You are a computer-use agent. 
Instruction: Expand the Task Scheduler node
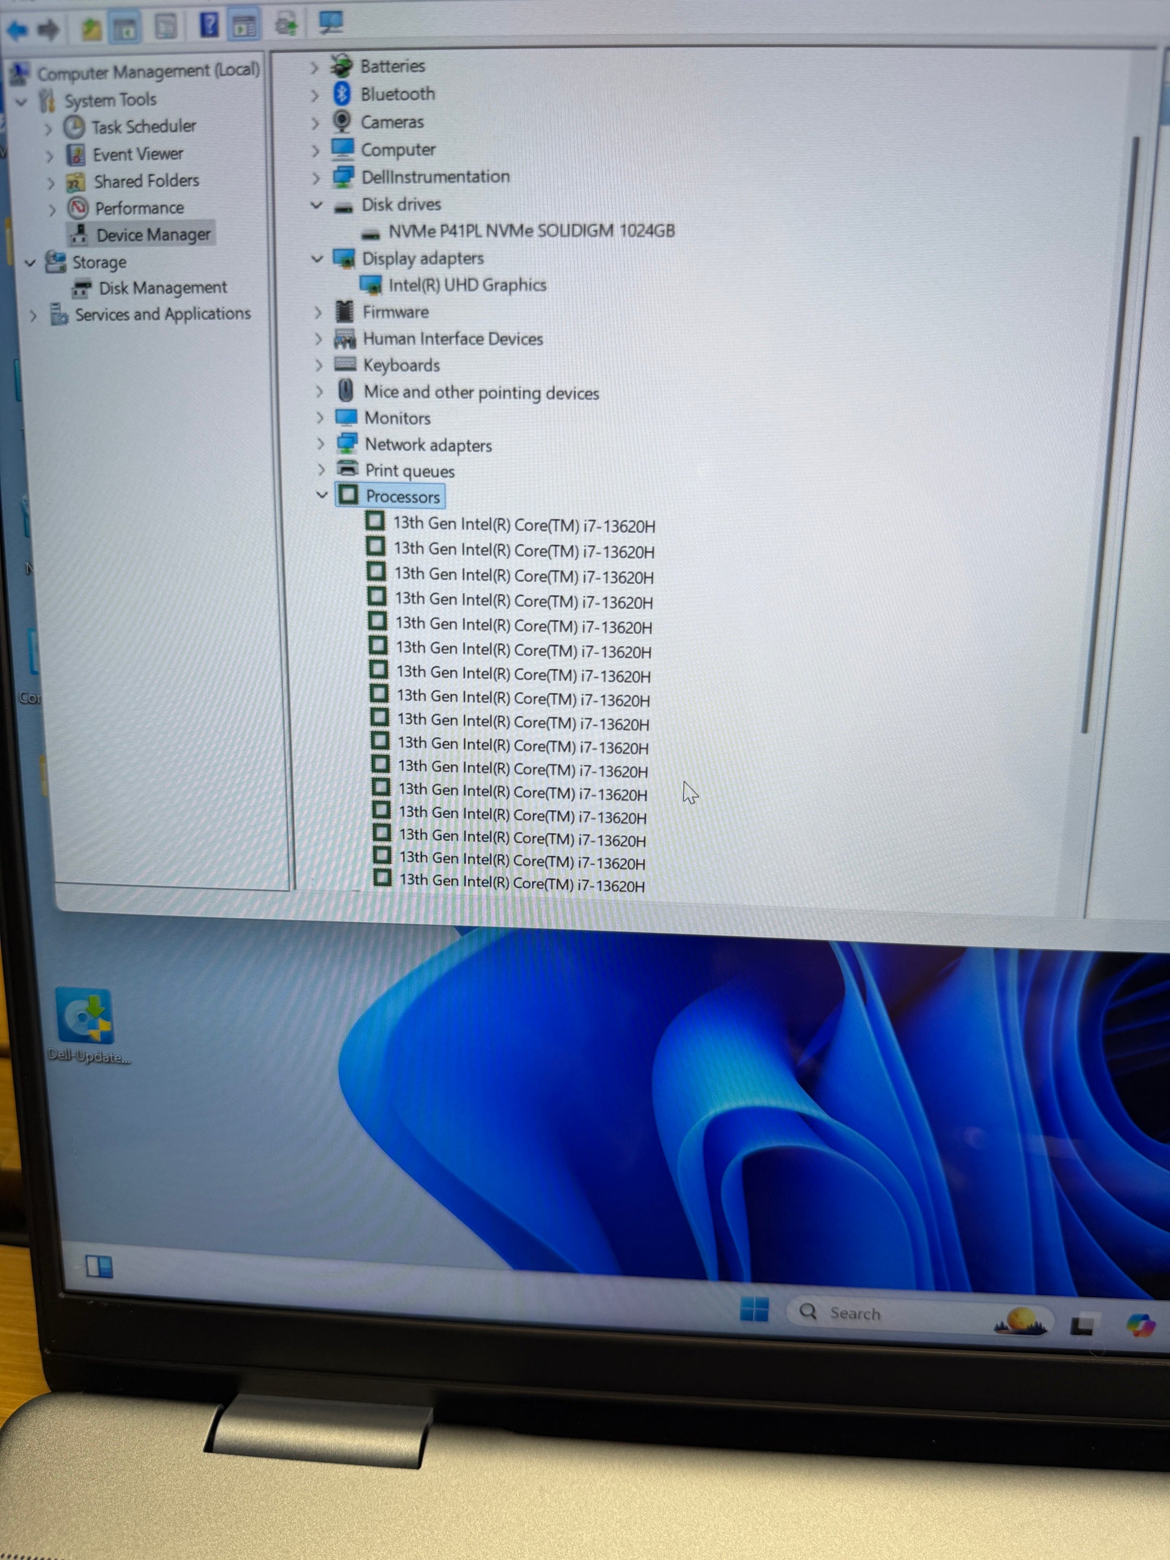(x=48, y=130)
